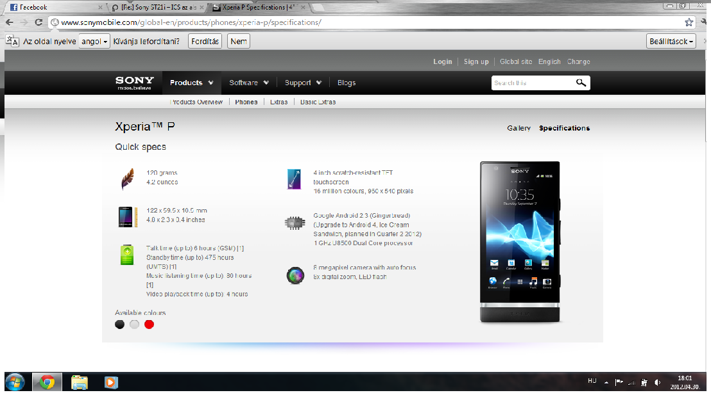Screen dimensions: 711x402
Task: Open the Extras submenu link
Action: [x=279, y=102]
